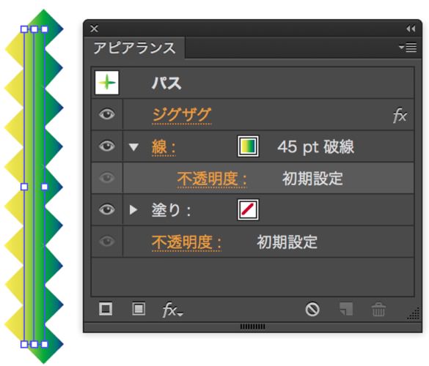Click the パス thumbnail preview
The width and height of the screenshot is (429, 366).
point(107,83)
